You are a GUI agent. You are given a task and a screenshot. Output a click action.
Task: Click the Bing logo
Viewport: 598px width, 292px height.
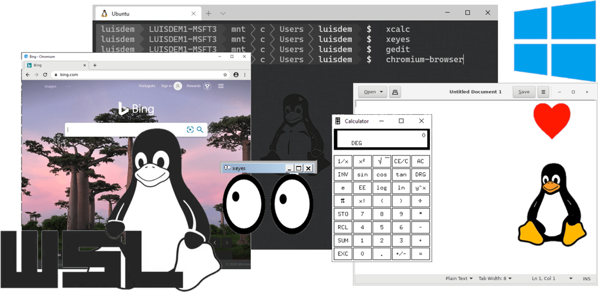click(x=136, y=109)
